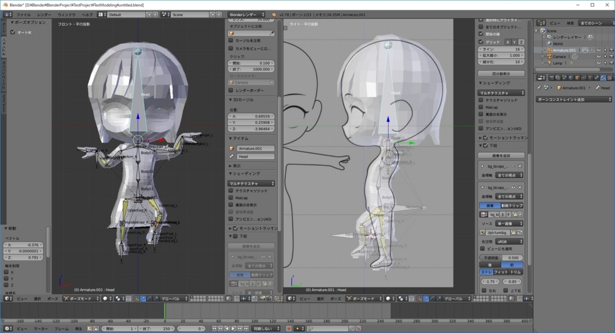This screenshot has width=615, height=333.
Task: Toggle カーソルを注視 checkbox
Action: click(x=231, y=40)
